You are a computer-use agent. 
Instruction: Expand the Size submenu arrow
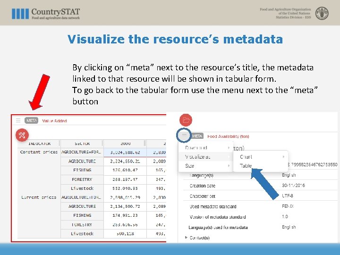click(x=229, y=166)
